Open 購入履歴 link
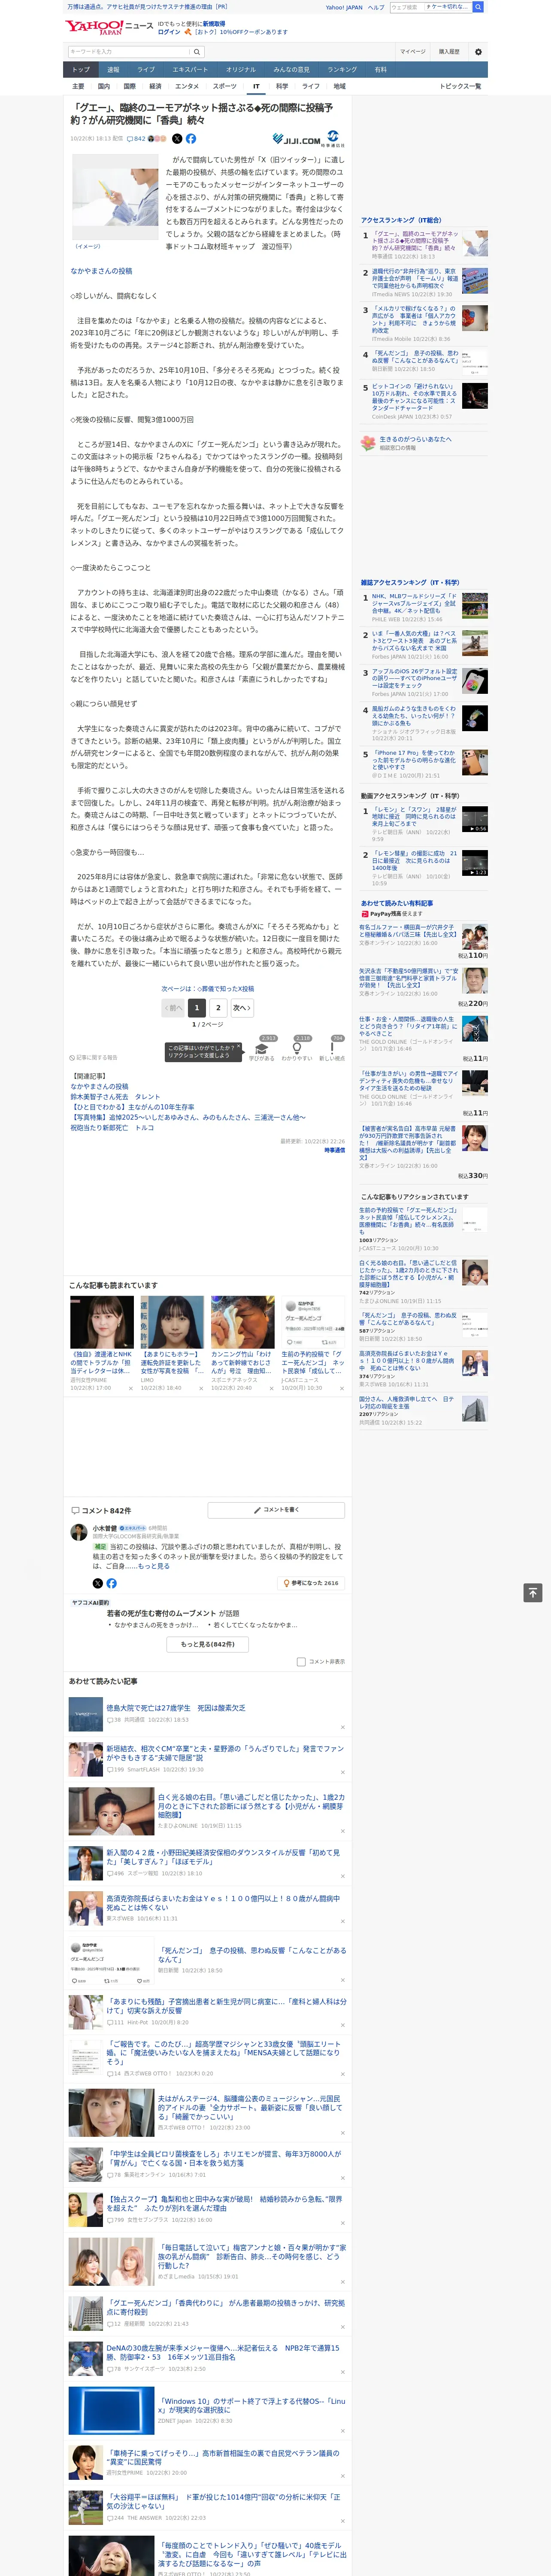 click(x=449, y=52)
